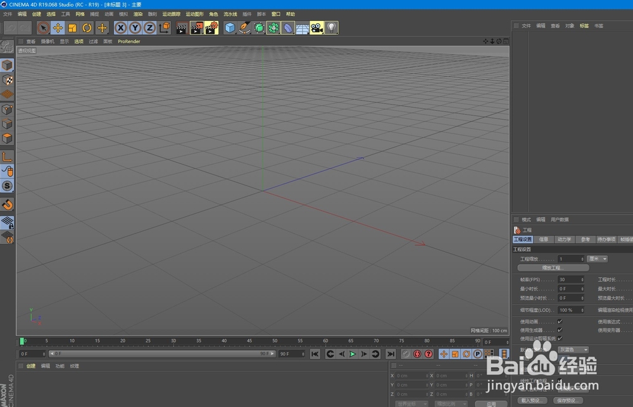Add a floor/environment object
This screenshot has width=633, height=407.
[x=303, y=28]
